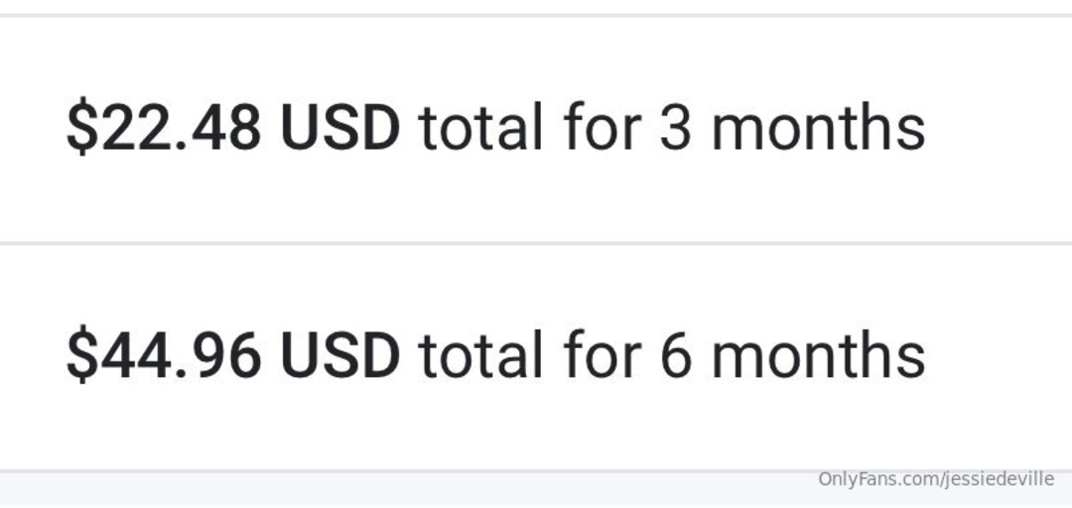This screenshot has width=1072, height=508.
Task: Open the OnlyFans.com/jessiedeville watermark link
Action: click(x=935, y=479)
